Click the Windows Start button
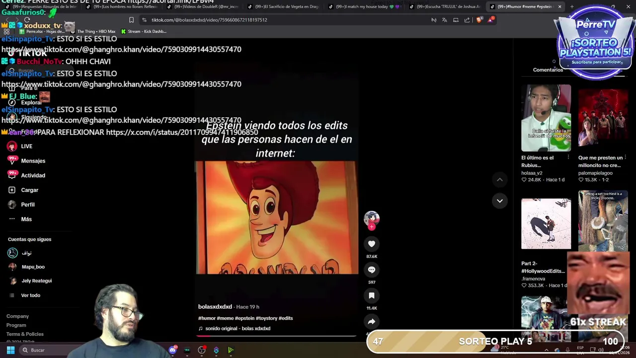The height and width of the screenshot is (358, 636). (10, 350)
